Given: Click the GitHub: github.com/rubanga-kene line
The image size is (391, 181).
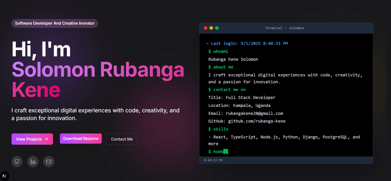Looking at the screenshot, I should pos(247,121).
